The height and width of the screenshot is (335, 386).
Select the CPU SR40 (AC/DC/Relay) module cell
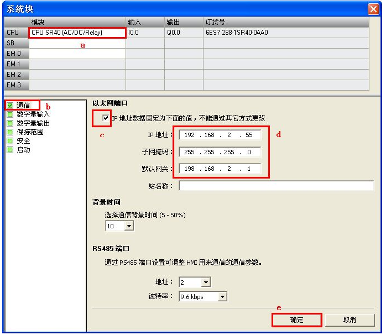(x=77, y=33)
